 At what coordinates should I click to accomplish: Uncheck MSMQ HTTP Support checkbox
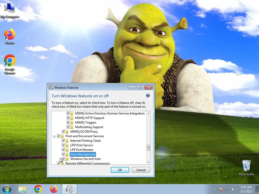(68, 118)
